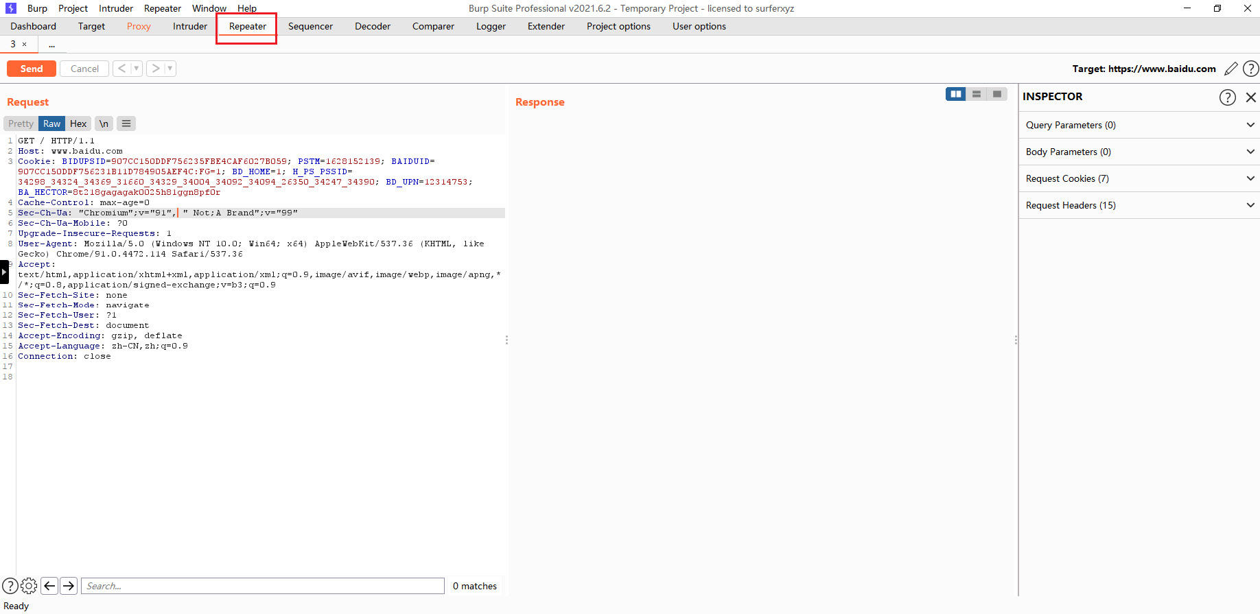1260x614 pixels.
Task: Open search settings gear icon
Action: coord(29,586)
